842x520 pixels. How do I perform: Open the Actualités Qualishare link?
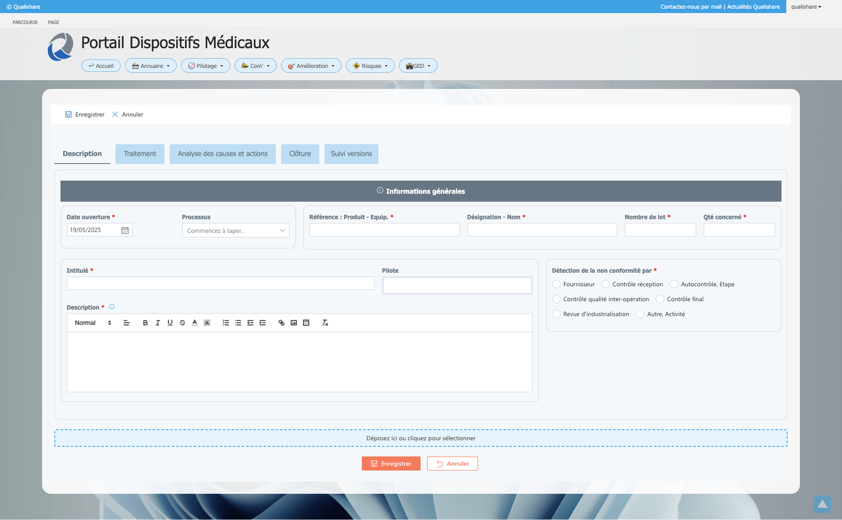point(753,7)
